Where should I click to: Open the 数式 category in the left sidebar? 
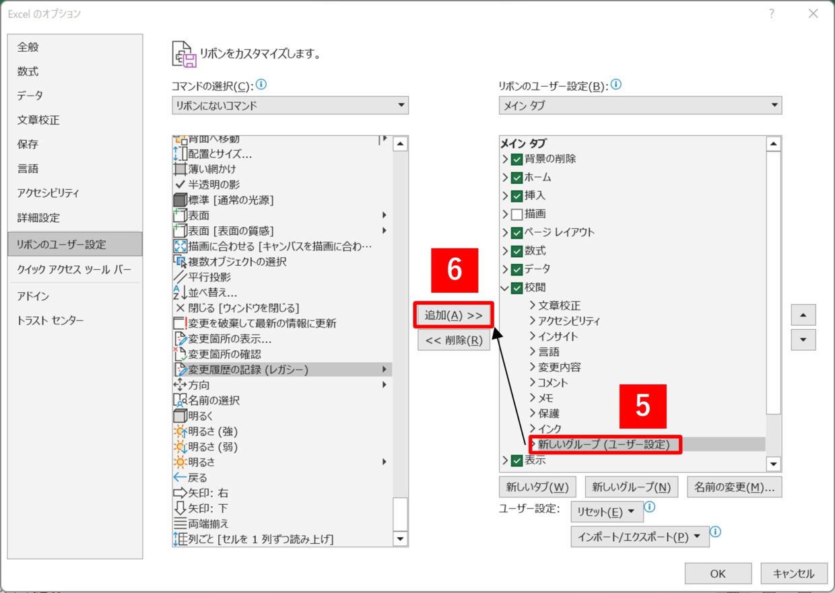75,71
